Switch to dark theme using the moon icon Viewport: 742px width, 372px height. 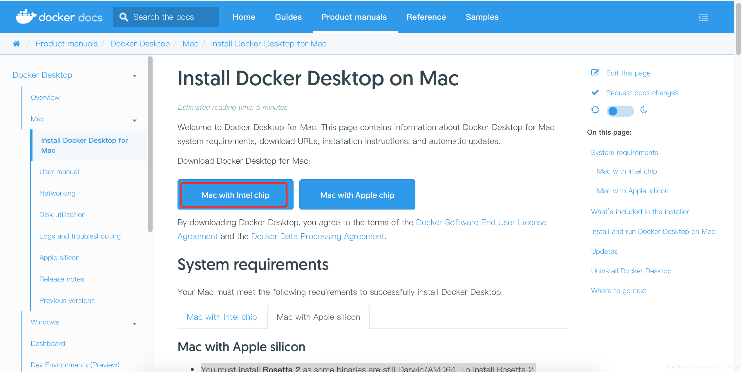pyautogui.click(x=644, y=110)
